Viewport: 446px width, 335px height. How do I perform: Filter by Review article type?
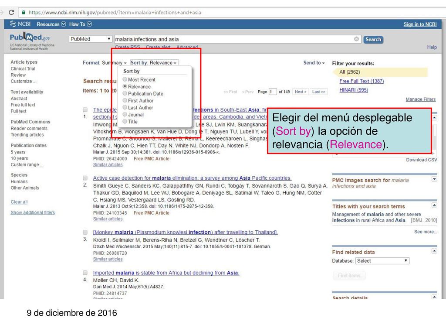18,75
